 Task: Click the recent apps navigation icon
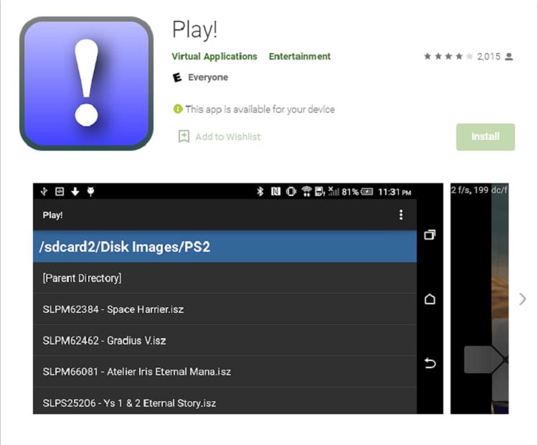430,235
